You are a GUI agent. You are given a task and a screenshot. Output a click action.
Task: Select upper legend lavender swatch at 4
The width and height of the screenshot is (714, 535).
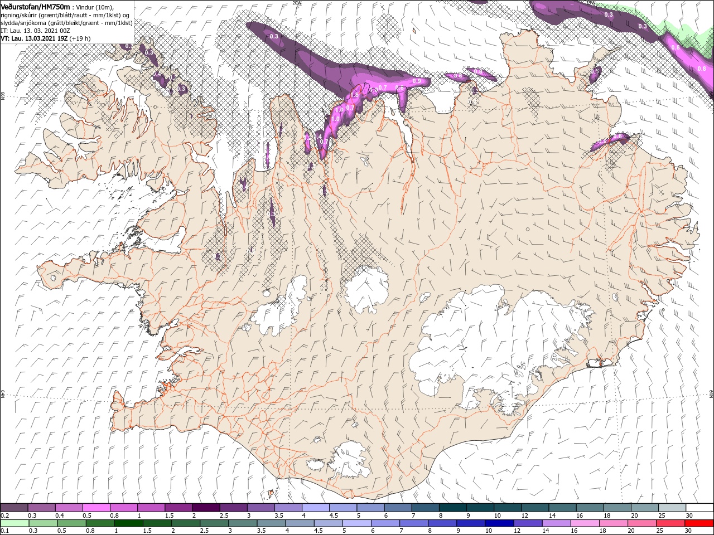315,508
